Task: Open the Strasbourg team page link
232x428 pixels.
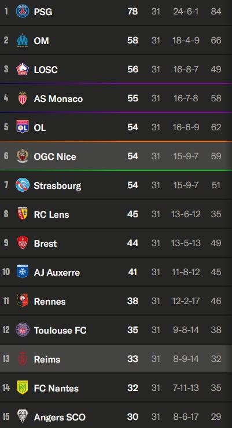Action: [57, 185]
